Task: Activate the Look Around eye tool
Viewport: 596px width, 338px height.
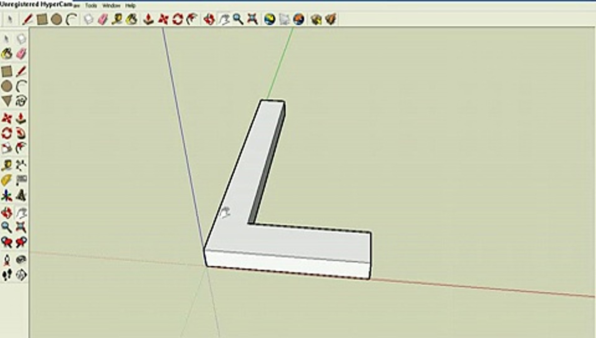Action: [21, 260]
